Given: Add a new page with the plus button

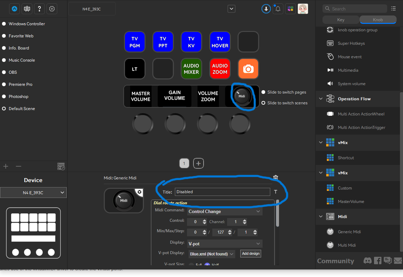Looking at the screenshot, I should point(198,163).
